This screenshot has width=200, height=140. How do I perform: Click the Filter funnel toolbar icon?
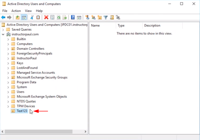pyautogui.click(x=106, y=17)
